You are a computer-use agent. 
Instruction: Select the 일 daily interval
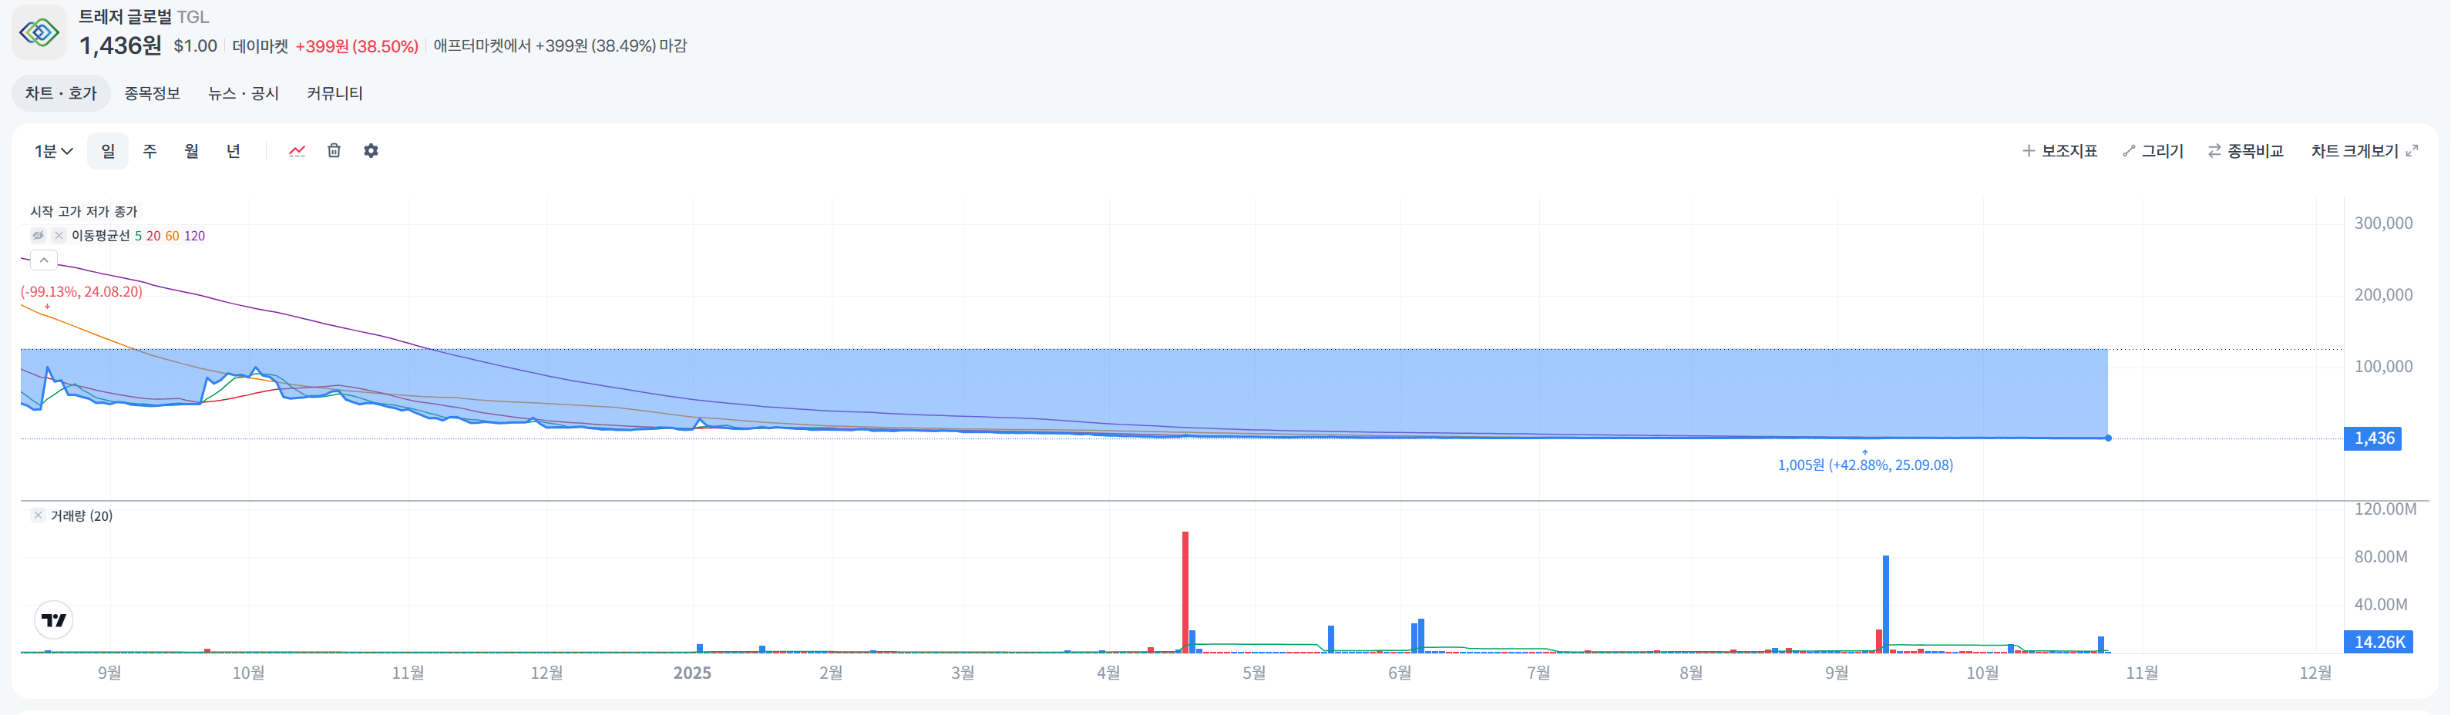[x=107, y=151]
